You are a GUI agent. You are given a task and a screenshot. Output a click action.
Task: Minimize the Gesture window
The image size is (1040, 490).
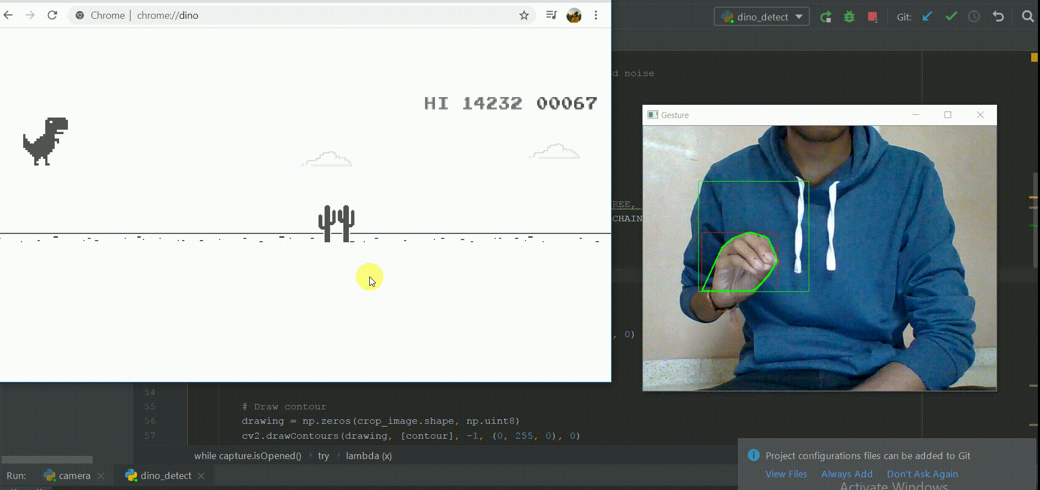click(916, 115)
